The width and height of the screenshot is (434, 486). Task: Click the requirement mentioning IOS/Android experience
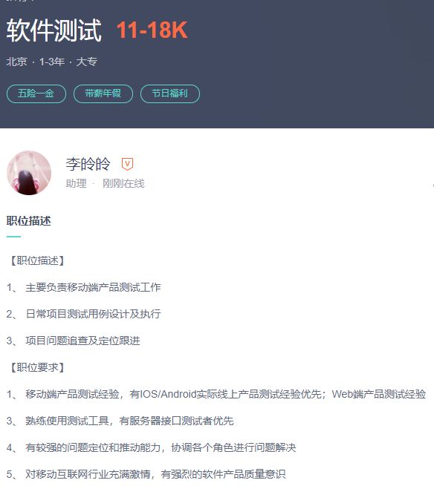[216, 394]
